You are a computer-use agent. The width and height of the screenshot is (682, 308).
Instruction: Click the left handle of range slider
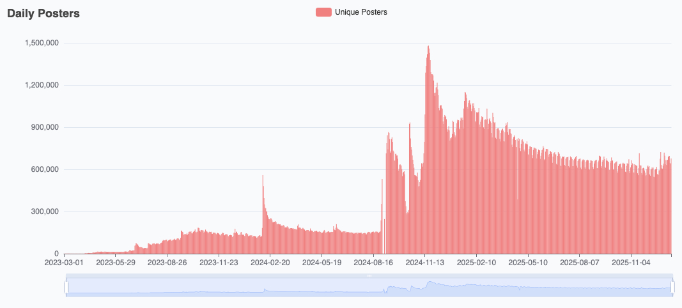(x=66, y=288)
